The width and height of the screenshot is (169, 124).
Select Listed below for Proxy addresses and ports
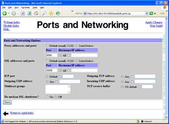click(76, 46)
